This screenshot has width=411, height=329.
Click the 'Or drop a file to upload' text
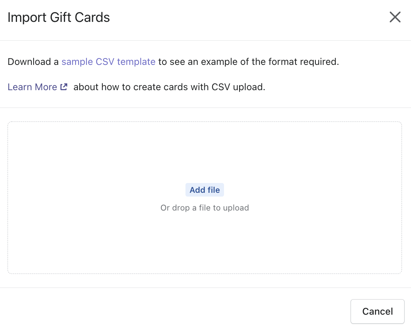[x=204, y=208]
